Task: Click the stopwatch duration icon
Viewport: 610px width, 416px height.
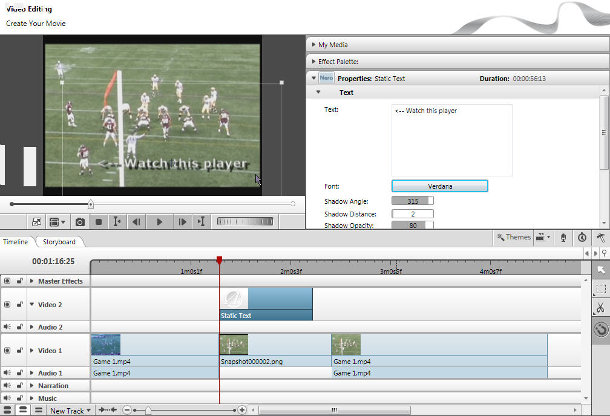Action: point(582,238)
